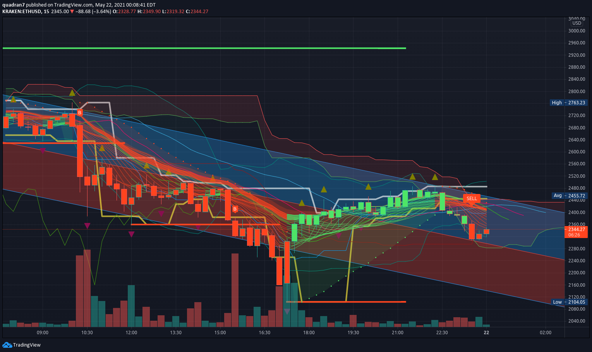Screen dimensions: 592x352
Task: Click the Avg 2455.72 price label
Action: point(569,196)
